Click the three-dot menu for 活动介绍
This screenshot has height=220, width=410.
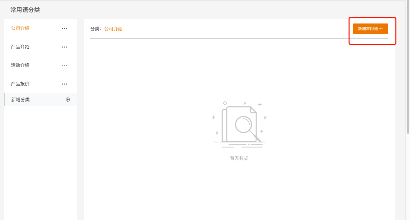(x=64, y=66)
